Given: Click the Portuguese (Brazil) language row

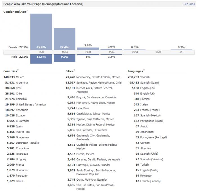Looking at the screenshot, I should click(148, 121).
